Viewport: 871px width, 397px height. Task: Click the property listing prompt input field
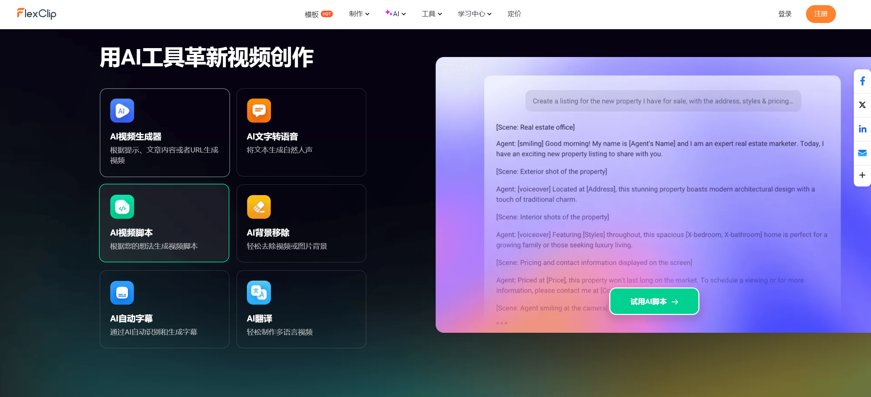pyautogui.click(x=663, y=101)
